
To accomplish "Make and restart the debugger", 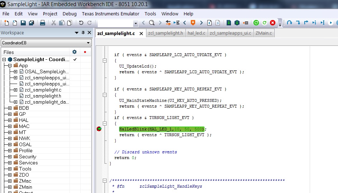I will tap(256, 23).
